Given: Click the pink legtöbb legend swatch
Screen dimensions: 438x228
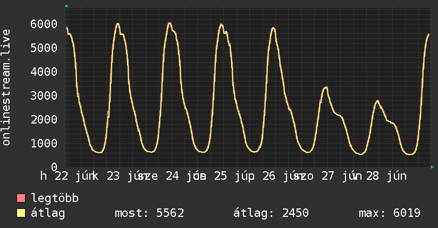Looking at the screenshot, I should click(21, 198).
